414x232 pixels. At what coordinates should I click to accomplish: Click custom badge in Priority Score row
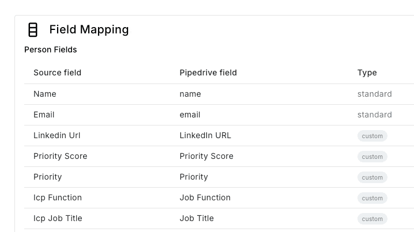tap(372, 157)
